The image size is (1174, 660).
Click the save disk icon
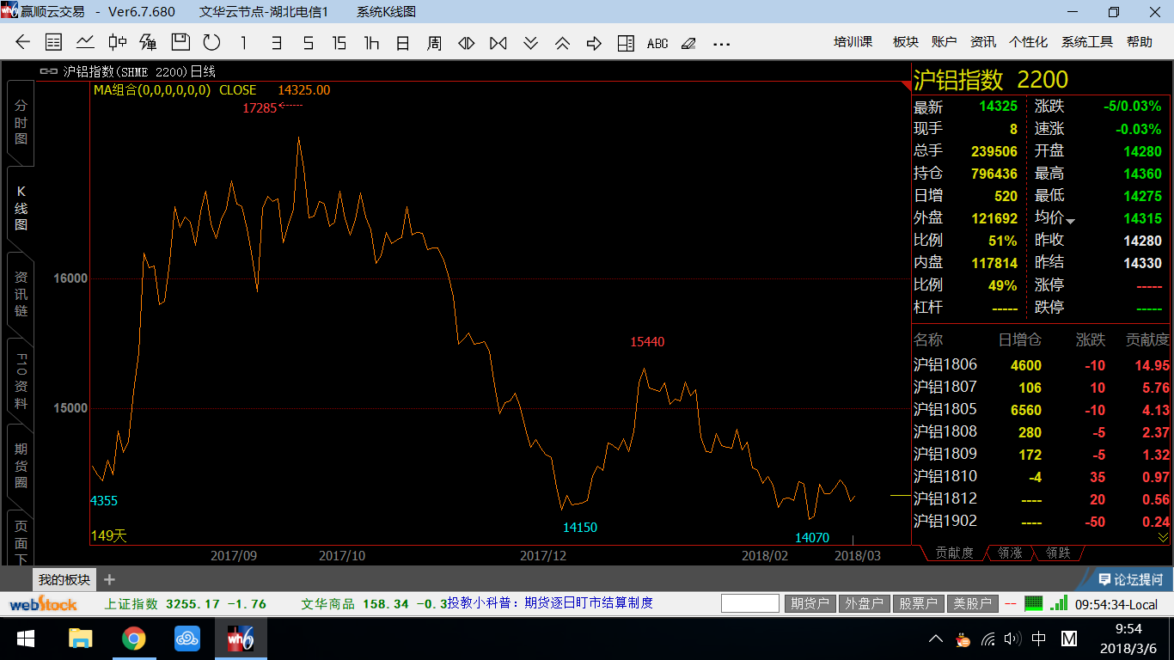[x=180, y=42]
